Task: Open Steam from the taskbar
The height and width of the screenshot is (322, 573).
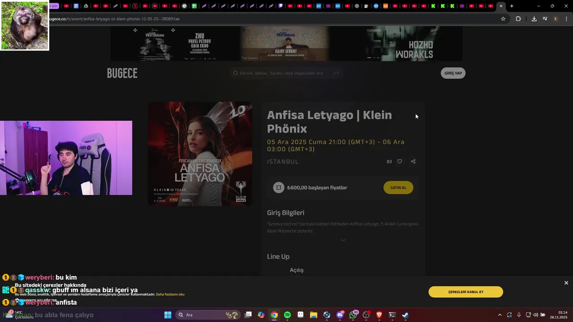Action: [x=405, y=315]
